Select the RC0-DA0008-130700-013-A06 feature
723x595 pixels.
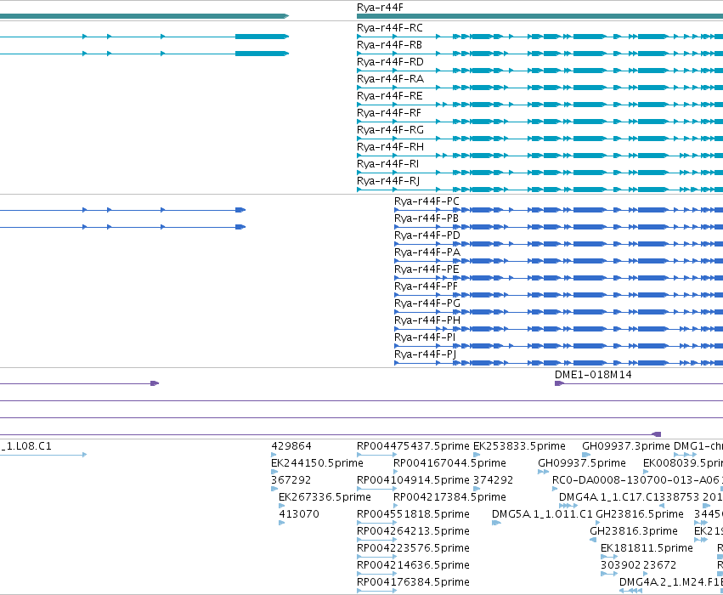pos(637,480)
